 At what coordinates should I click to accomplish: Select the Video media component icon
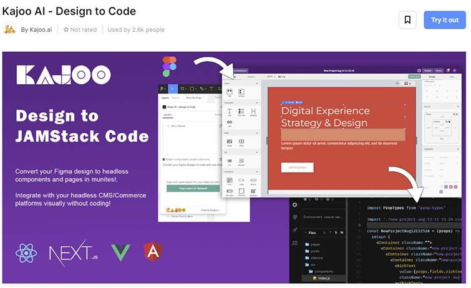[241, 142]
